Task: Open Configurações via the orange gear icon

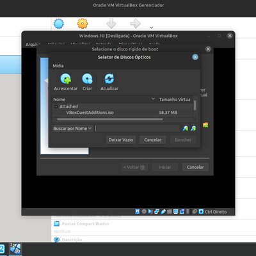Action: pos(83,24)
